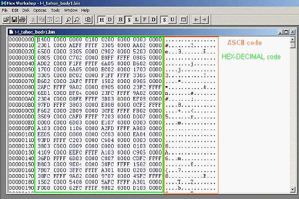Image resolution: width=299 pixels, height=199 pixels.
Task: Print the document with the printer icon
Action: point(22,20)
